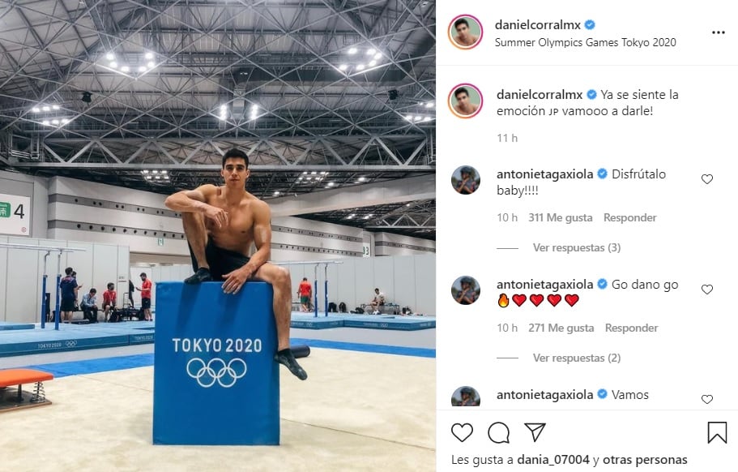Open the three-dot more options menu
Viewport: 738px width, 472px height.
719,32
